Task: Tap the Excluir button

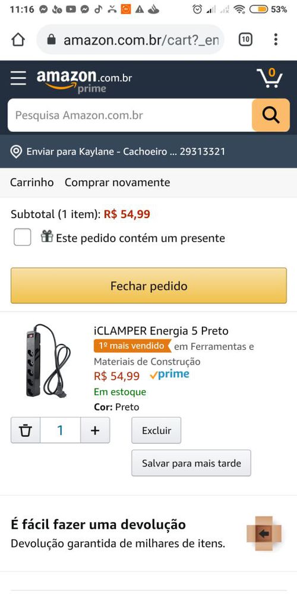Action: coord(156,430)
